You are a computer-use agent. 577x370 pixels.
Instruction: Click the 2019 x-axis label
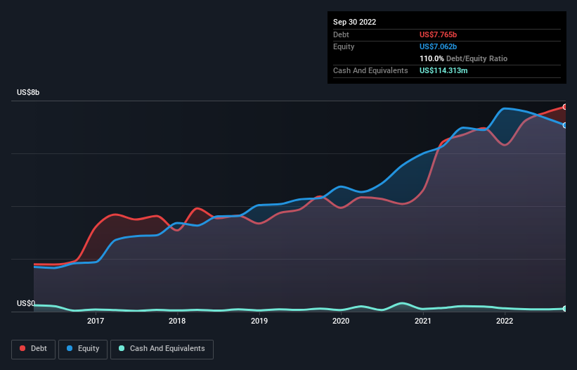click(x=259, y=321)
